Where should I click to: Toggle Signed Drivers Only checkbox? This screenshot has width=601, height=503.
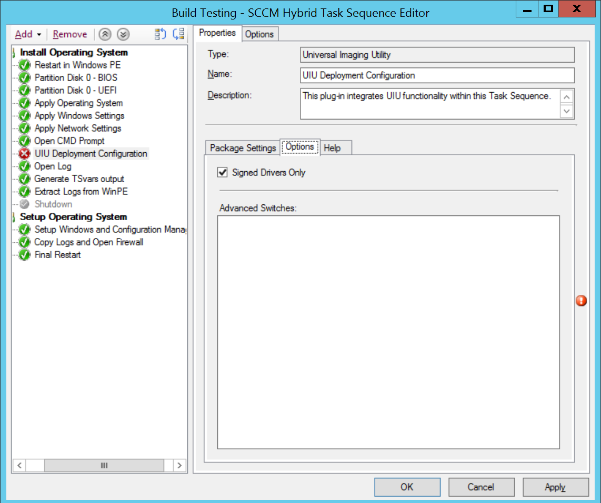click(x=222, y=172)
